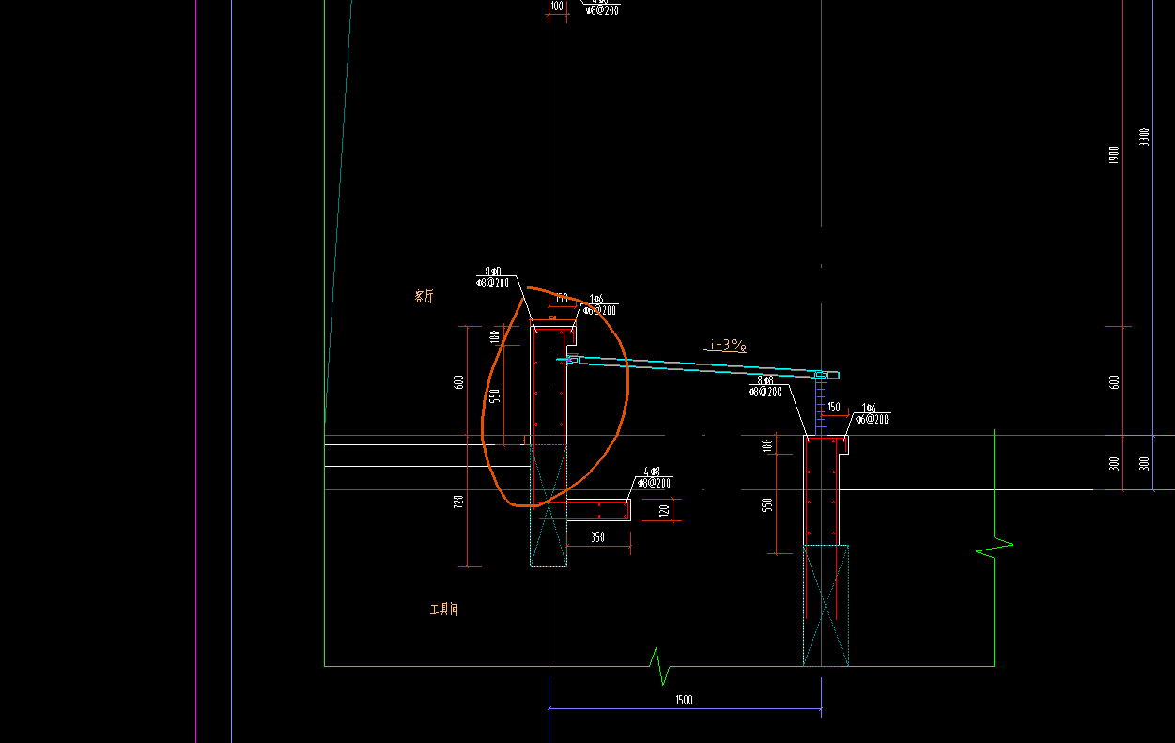The image size is (1175, 743).
Task: Select the 350 dimension text
Action: click(597, 537)
